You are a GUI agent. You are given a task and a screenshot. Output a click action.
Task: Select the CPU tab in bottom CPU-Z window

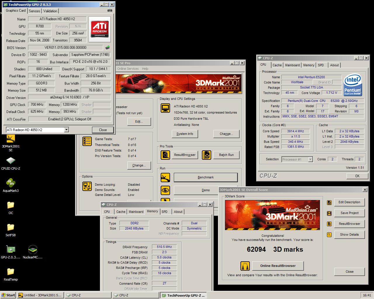[x=107, y=212]
